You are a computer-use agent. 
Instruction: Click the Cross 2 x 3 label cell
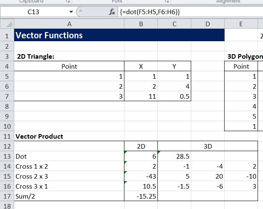point(69,177)
